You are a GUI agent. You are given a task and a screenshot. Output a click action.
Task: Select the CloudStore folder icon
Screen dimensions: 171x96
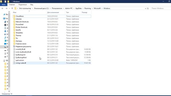[14, 16]
